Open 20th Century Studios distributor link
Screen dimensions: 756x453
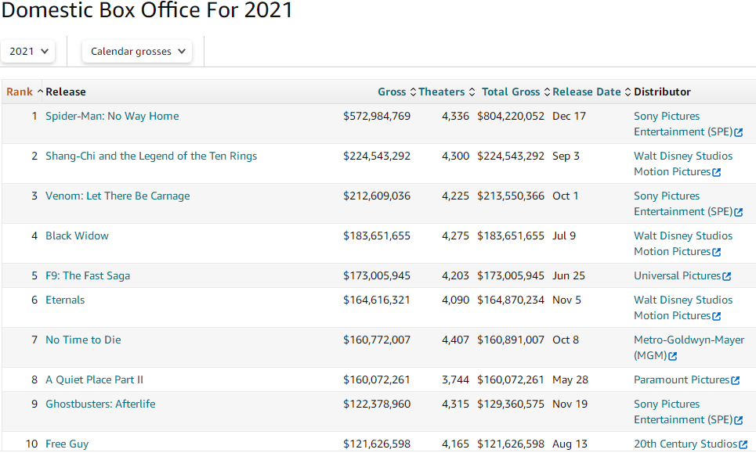pos(685,444)
